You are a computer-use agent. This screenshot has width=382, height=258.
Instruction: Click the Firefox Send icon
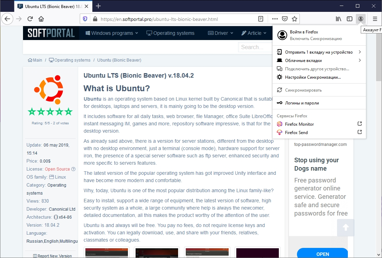280,132
